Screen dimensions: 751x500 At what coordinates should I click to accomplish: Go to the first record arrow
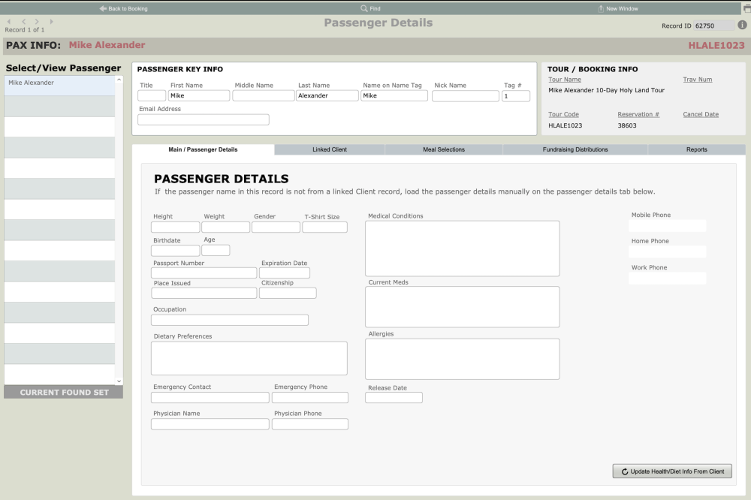[x=9, y=22]
